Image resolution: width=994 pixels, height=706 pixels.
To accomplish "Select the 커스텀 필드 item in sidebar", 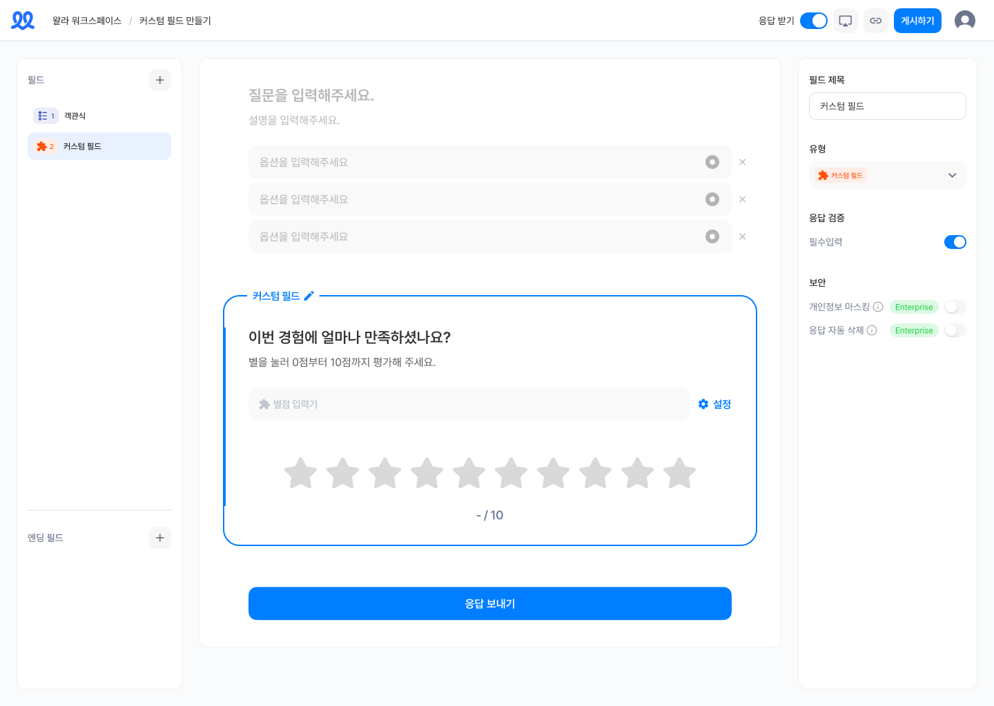I will click(x=99, y=146).
